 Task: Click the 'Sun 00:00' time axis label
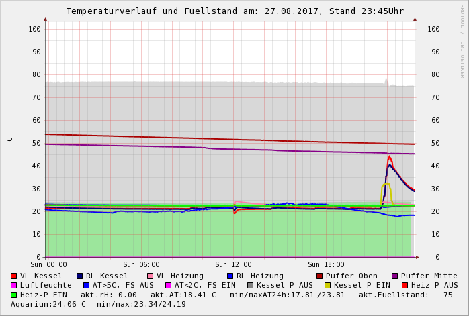click(49, 264)
